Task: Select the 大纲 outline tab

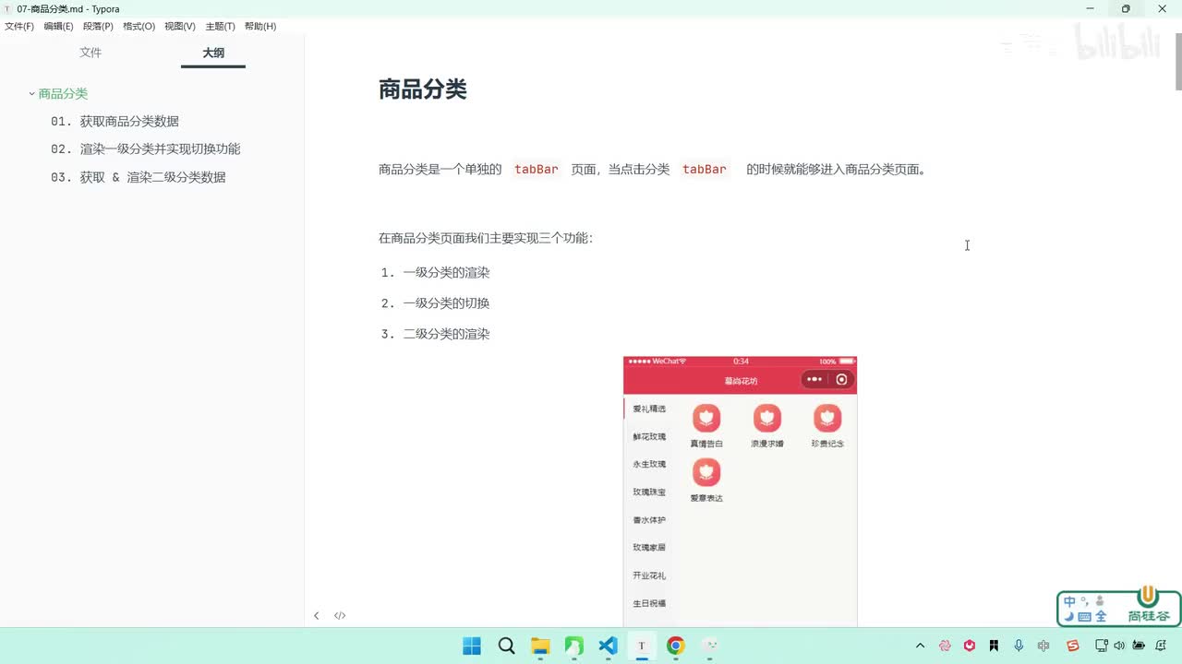Action: tap(213, 53)
